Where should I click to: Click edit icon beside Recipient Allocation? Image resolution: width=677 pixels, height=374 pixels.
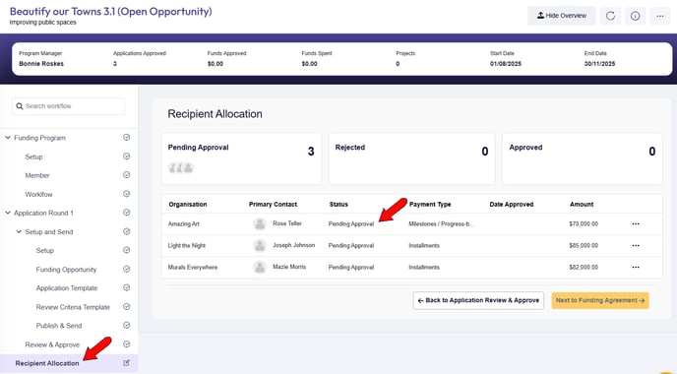[x=127, y=363]
